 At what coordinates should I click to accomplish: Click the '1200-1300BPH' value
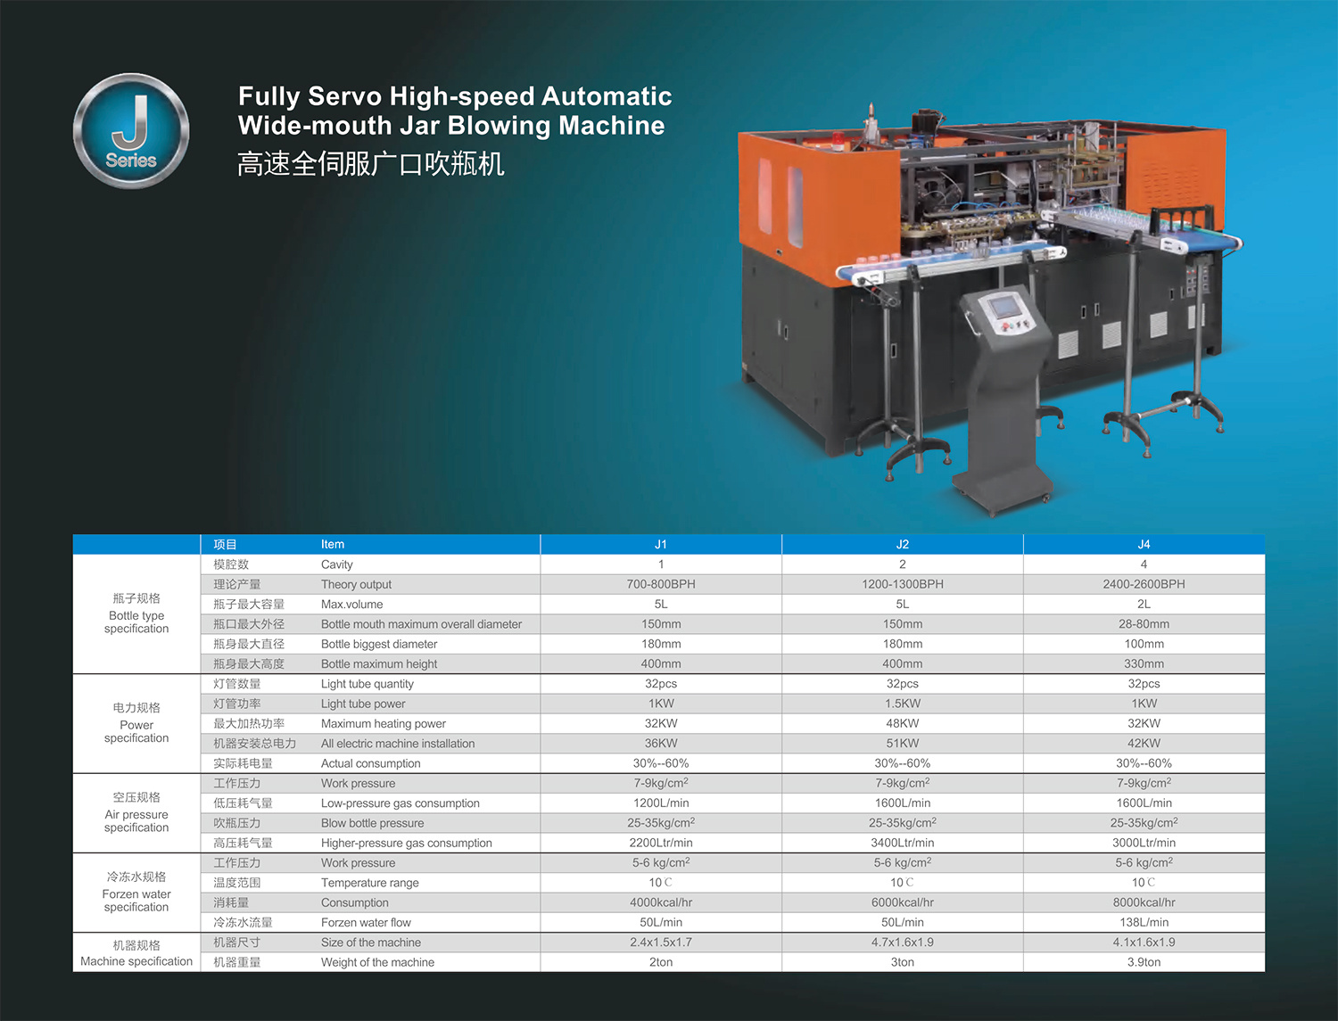(903, 584)
